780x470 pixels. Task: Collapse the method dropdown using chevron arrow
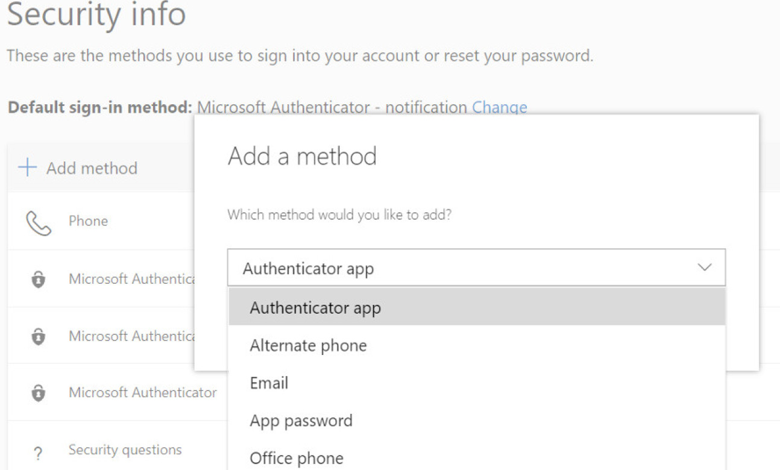click(x=704, y=268)
